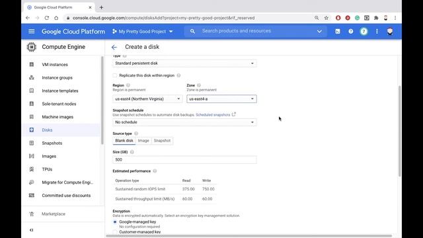Open the Zone dropdown

point(221,99)
